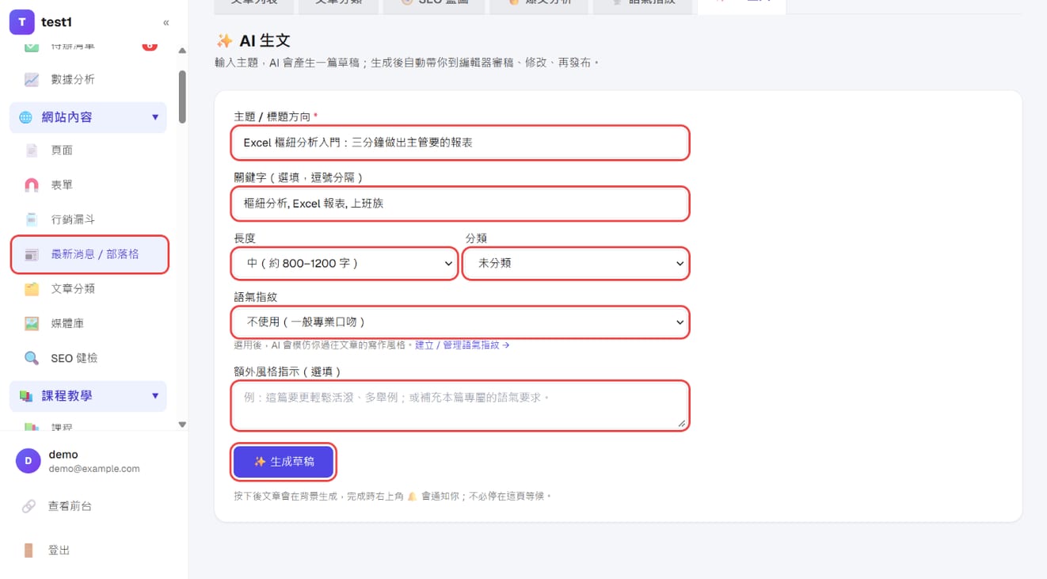This screenshot has width=1047, height=579.
Task: Click the purple T workspace logo
Action: coord(21,22)
